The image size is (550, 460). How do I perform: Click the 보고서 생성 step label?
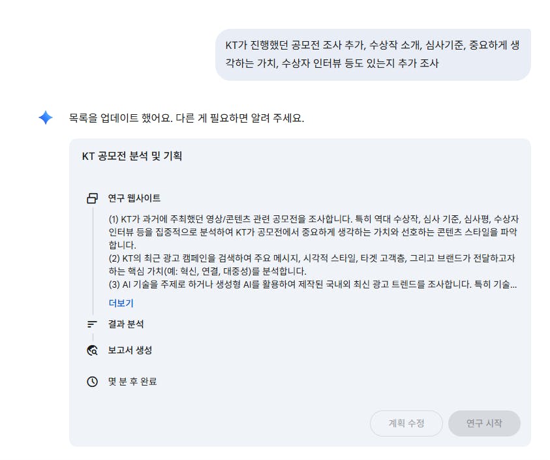pos(130,350)
